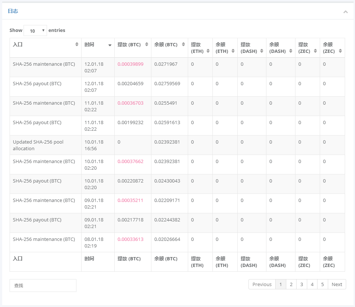This screenshot has height=307, width=355.
Task: Open the Show entries count dropdown
Action: point(35,30)
